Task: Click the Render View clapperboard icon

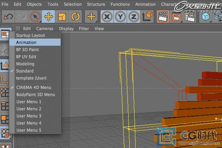Action: pyautogui.click(x=163, y=16)
